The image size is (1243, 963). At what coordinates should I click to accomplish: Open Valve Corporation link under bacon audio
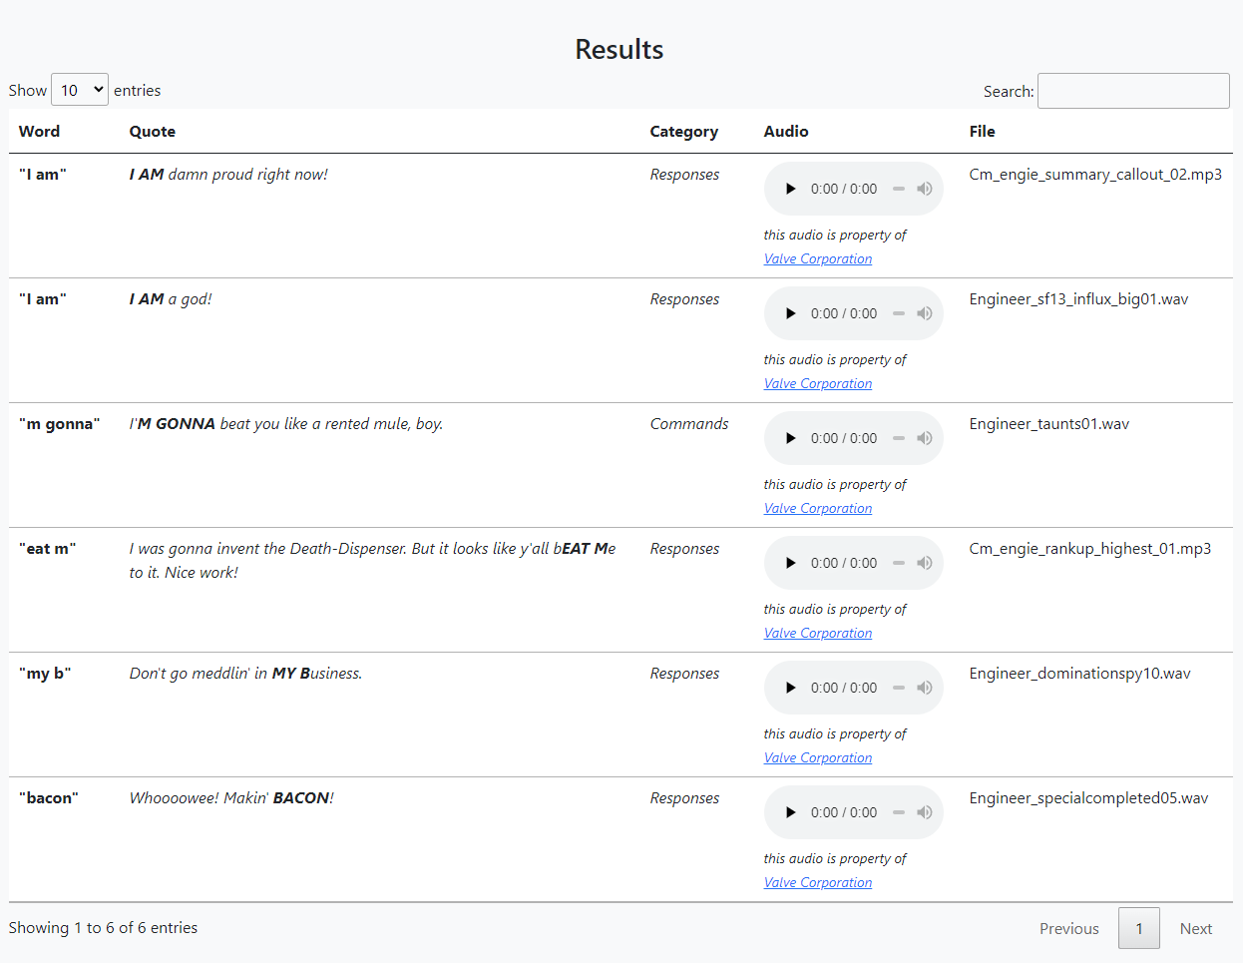coord(818,883)
